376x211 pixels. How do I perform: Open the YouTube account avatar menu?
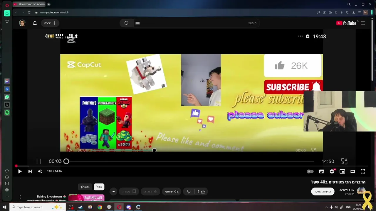point(22,23)
